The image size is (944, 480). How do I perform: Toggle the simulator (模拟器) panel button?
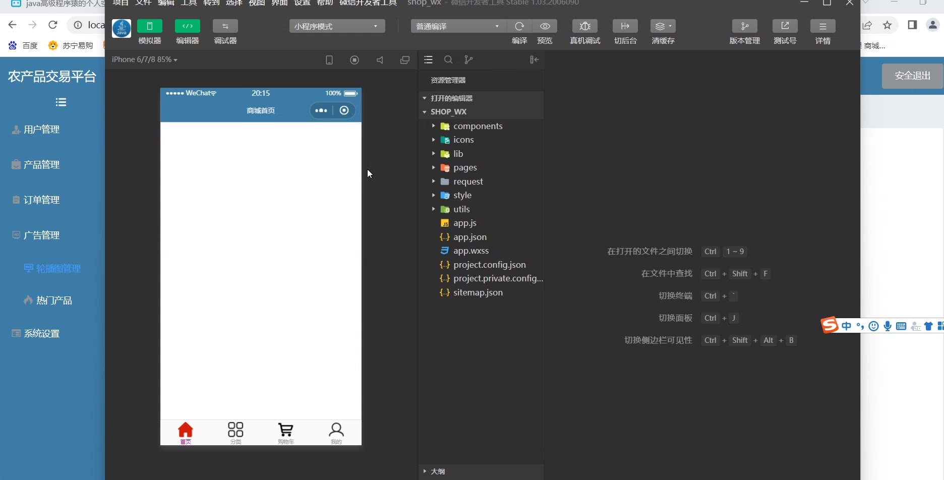149,26
